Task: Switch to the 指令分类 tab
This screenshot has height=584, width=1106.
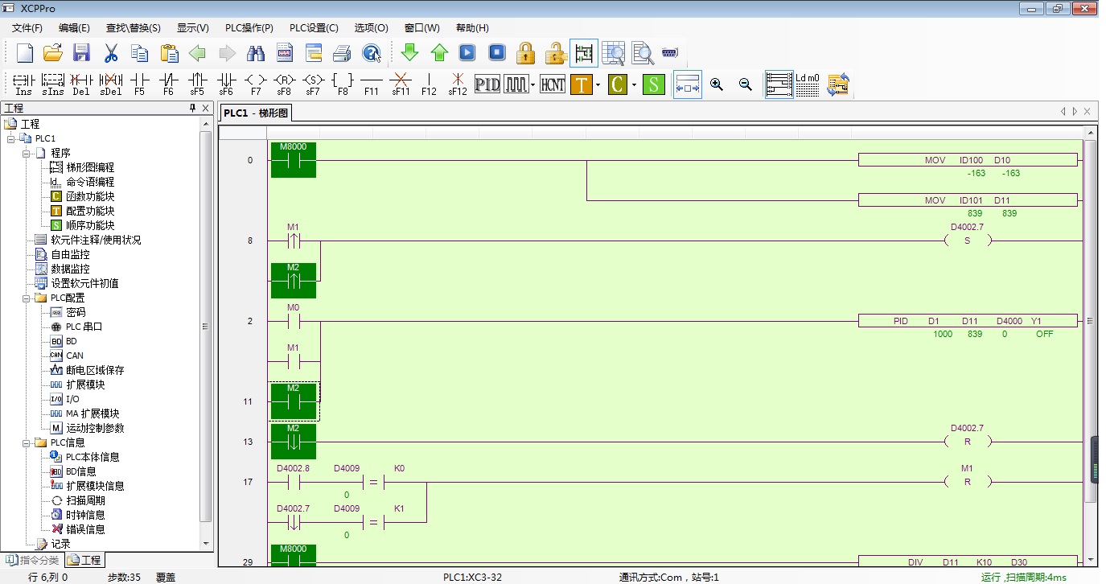Action: 32,560
